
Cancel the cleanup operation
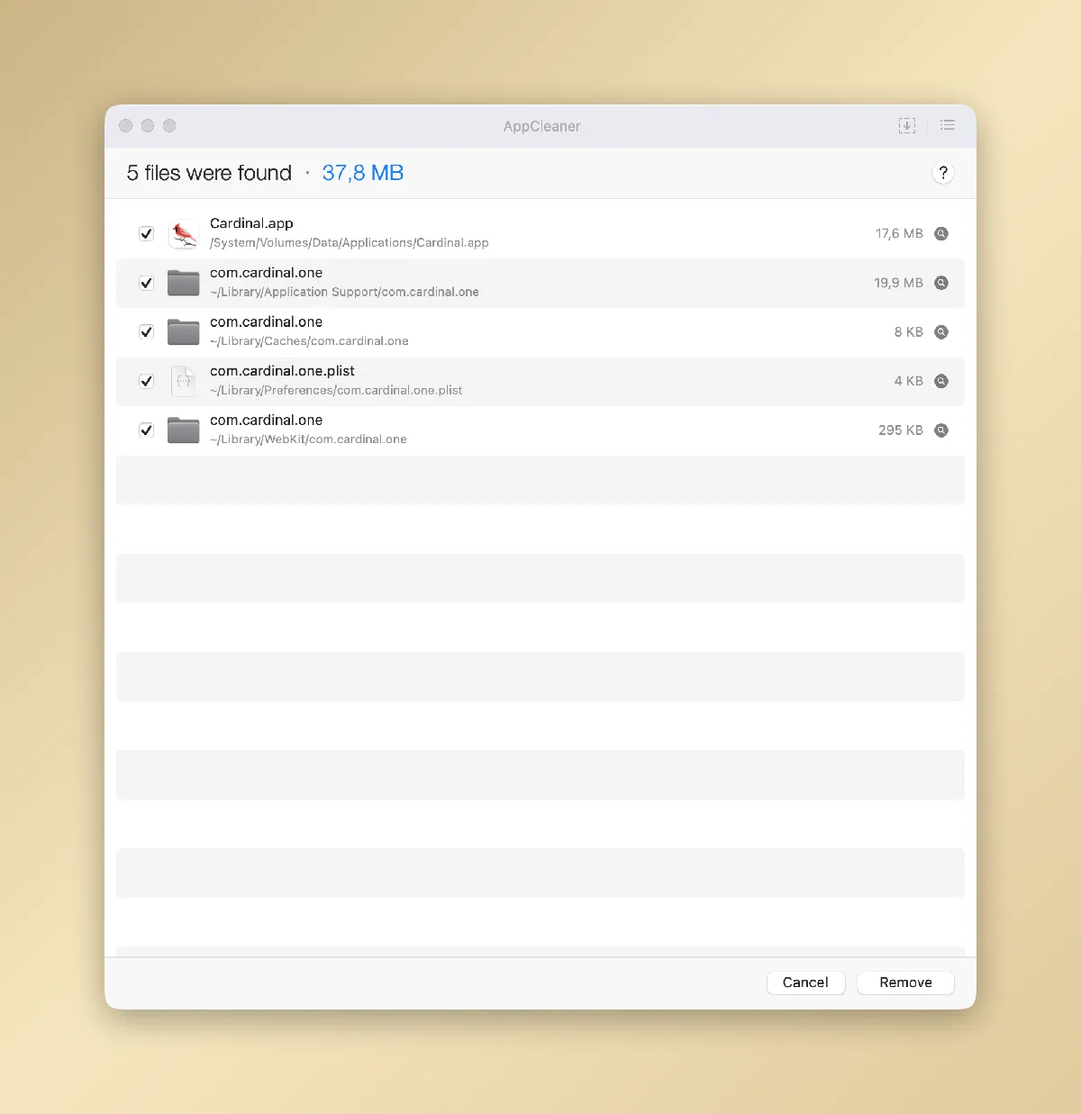pyautogui.click(x=805, y=982)
